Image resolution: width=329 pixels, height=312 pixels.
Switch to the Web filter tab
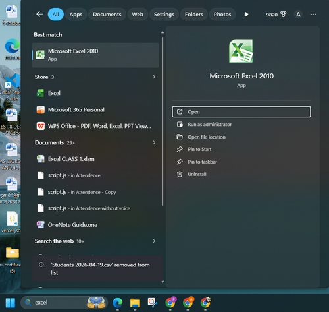coord(138,15)
